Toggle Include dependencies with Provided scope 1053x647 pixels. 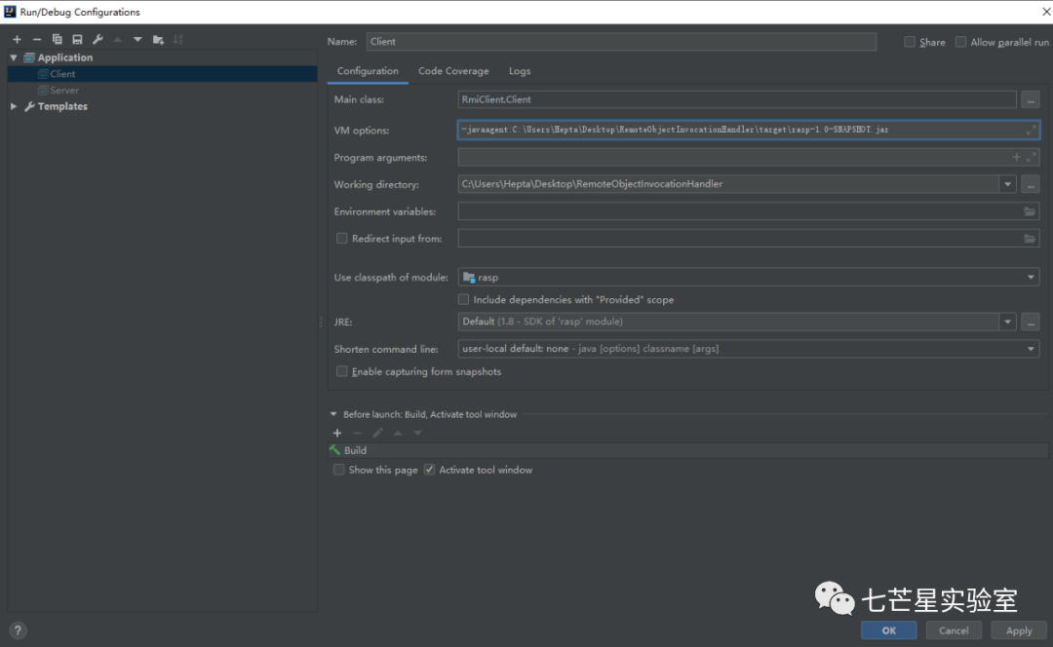click(463, 299)
